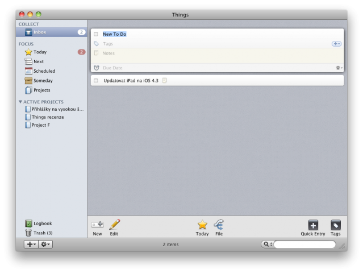The image size is (363, 273).
Task: Click the COLLECT section header
Action: coord(29,24)
